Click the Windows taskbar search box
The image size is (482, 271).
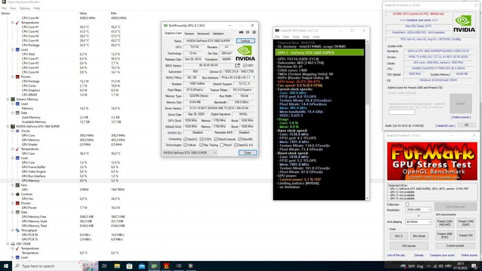[47, 266]
